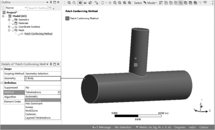Expand the Geometry tree node
The height and width of the screenshot is (130, 215).
pos(9,20)
